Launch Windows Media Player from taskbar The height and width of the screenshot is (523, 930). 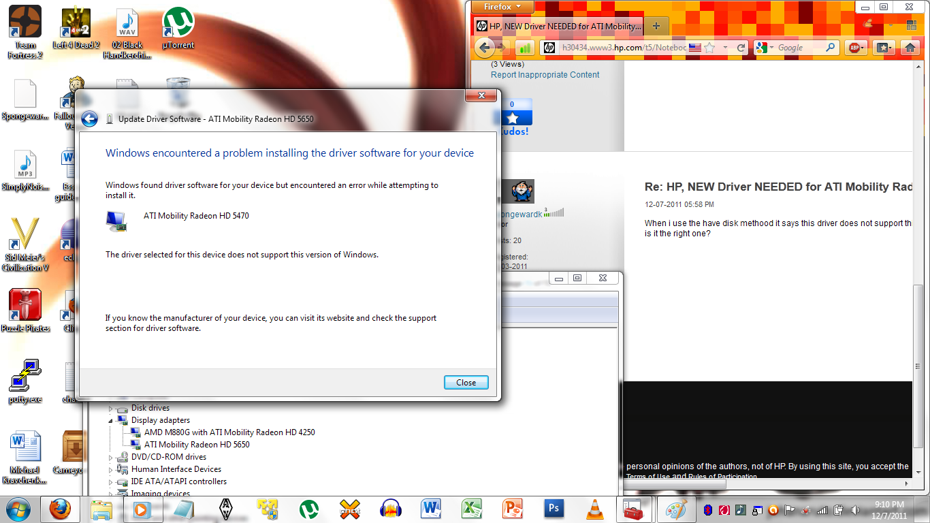point(142,509)
